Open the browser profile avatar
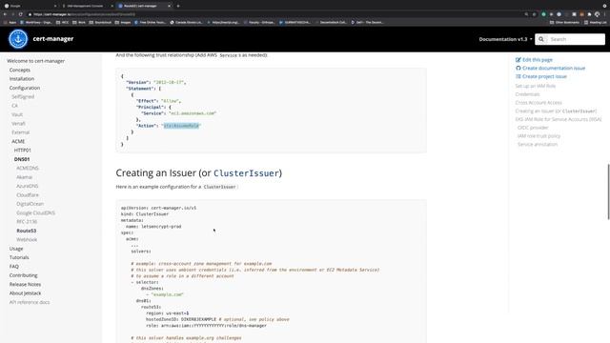The height and width of the screenshot is (343, 610). (598, 14)
